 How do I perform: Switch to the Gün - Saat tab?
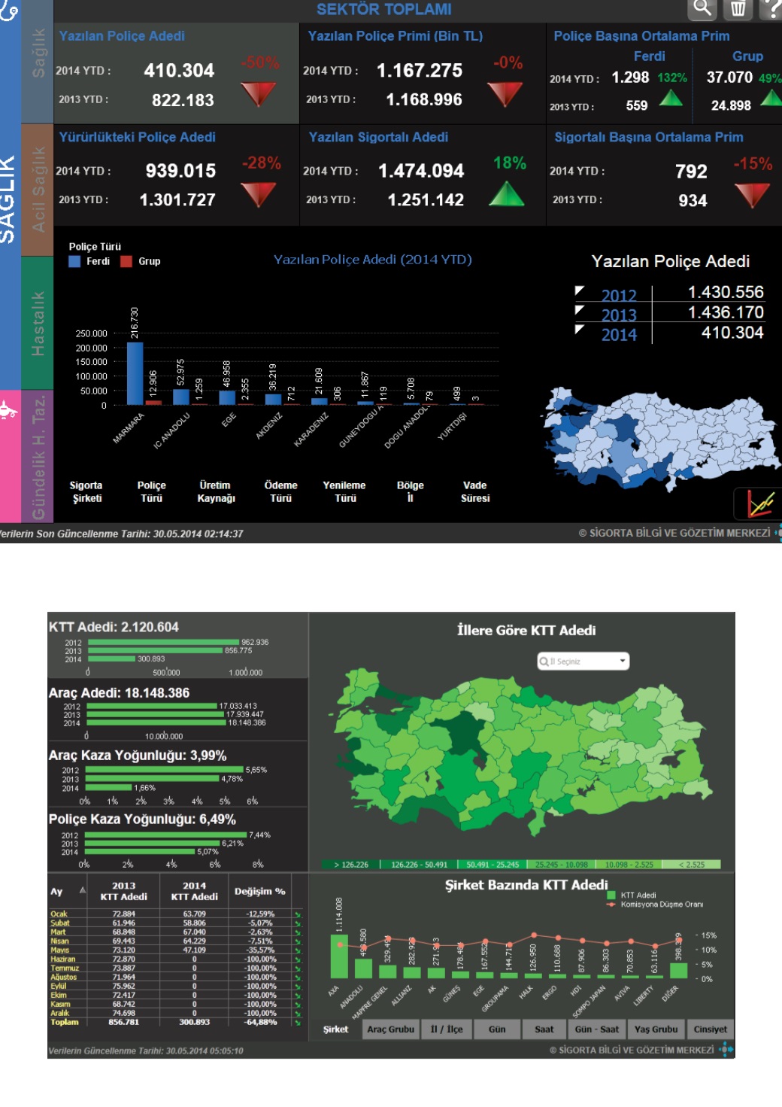point(596,1029)
